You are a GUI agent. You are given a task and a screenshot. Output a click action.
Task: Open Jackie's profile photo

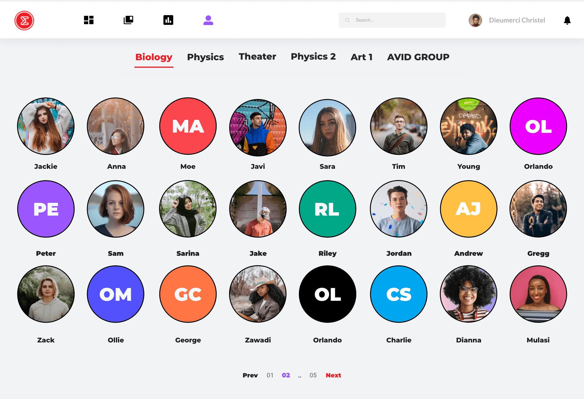click(x=46, y=126)
